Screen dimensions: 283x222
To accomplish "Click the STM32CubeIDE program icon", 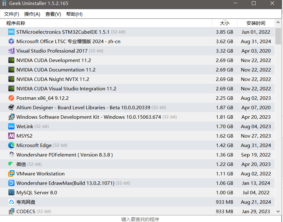I will (11, 32).
